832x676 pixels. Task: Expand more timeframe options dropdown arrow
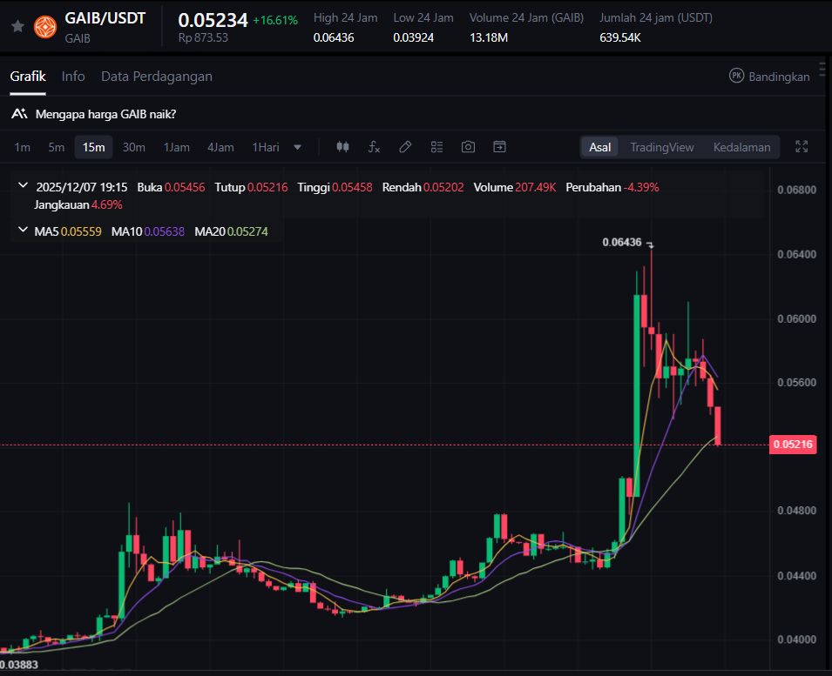tap(298, 147)
